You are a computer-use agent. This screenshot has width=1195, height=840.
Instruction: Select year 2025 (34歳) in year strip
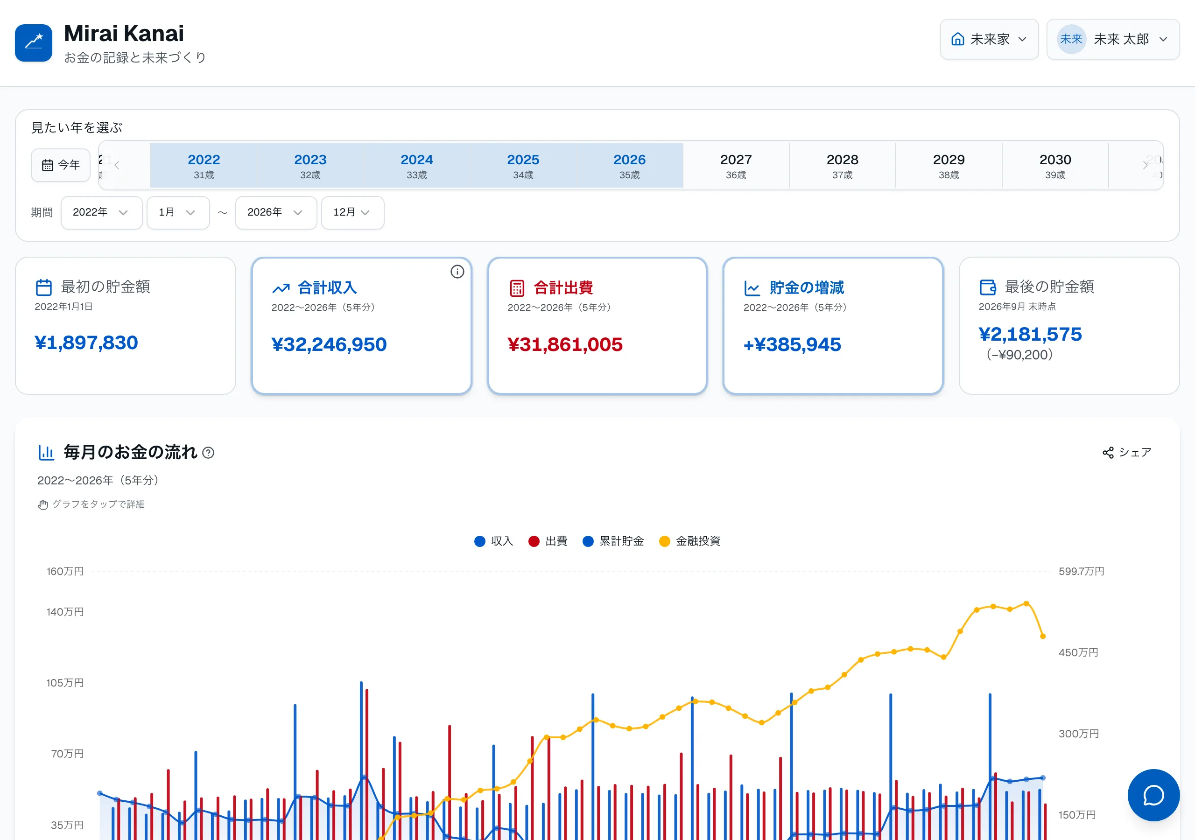tap(523, 166)
